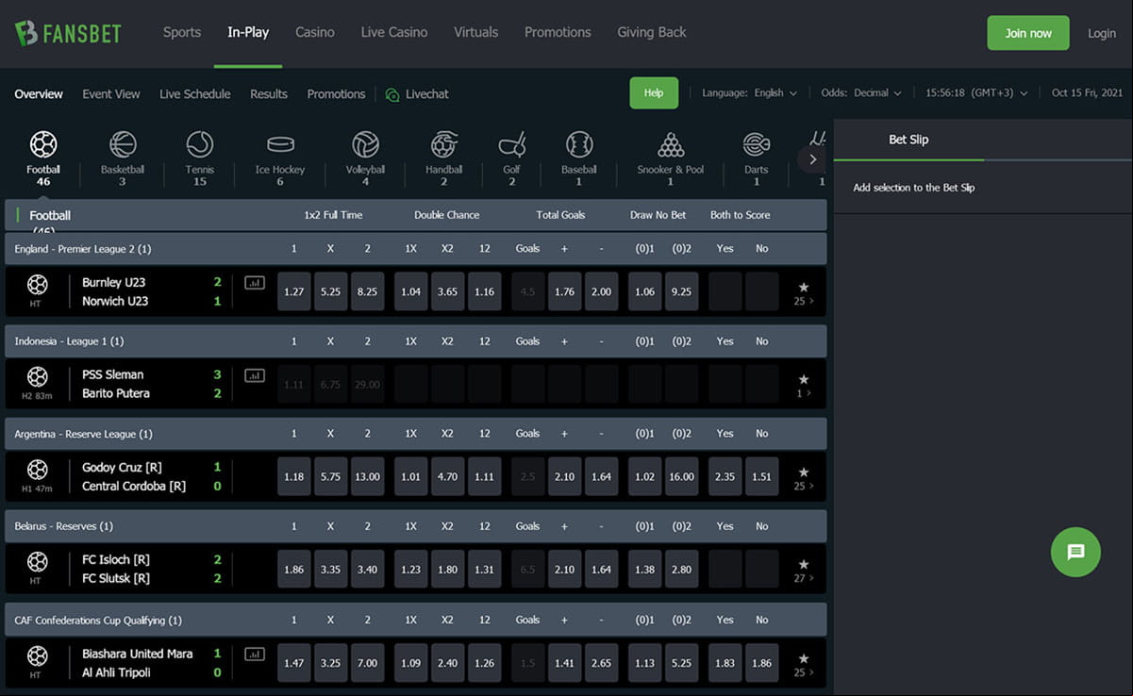Bet on Burnley U23 win at 1.27
The image size is (1133, 696).
294,291
